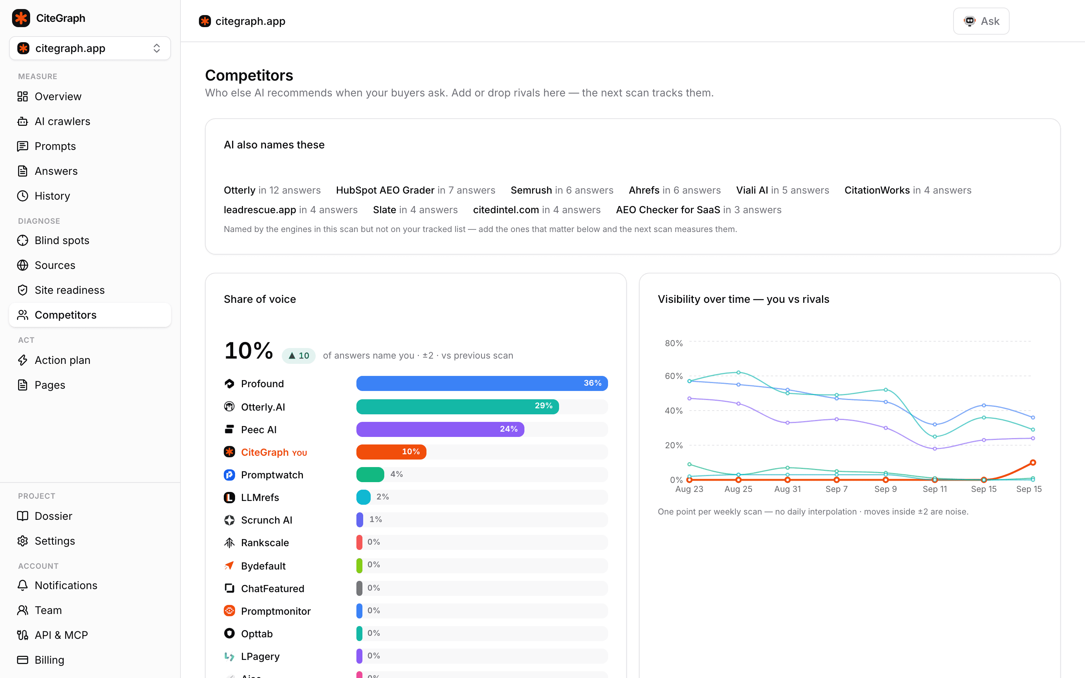Click the Otterly.AI logo icon
1085x678 pixels.
click(229, 407)
